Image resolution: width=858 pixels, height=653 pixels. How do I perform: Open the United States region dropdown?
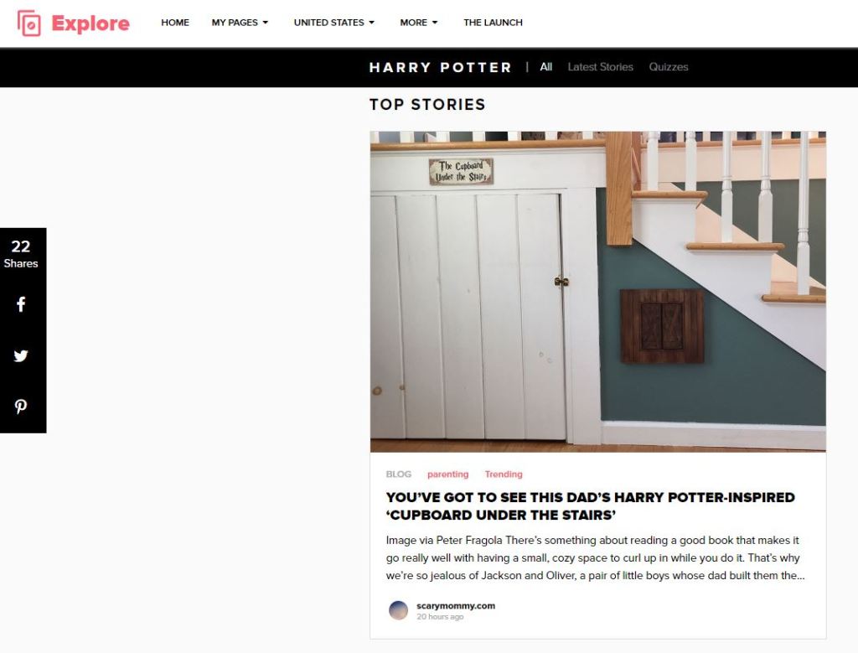(x=333, y=23)
